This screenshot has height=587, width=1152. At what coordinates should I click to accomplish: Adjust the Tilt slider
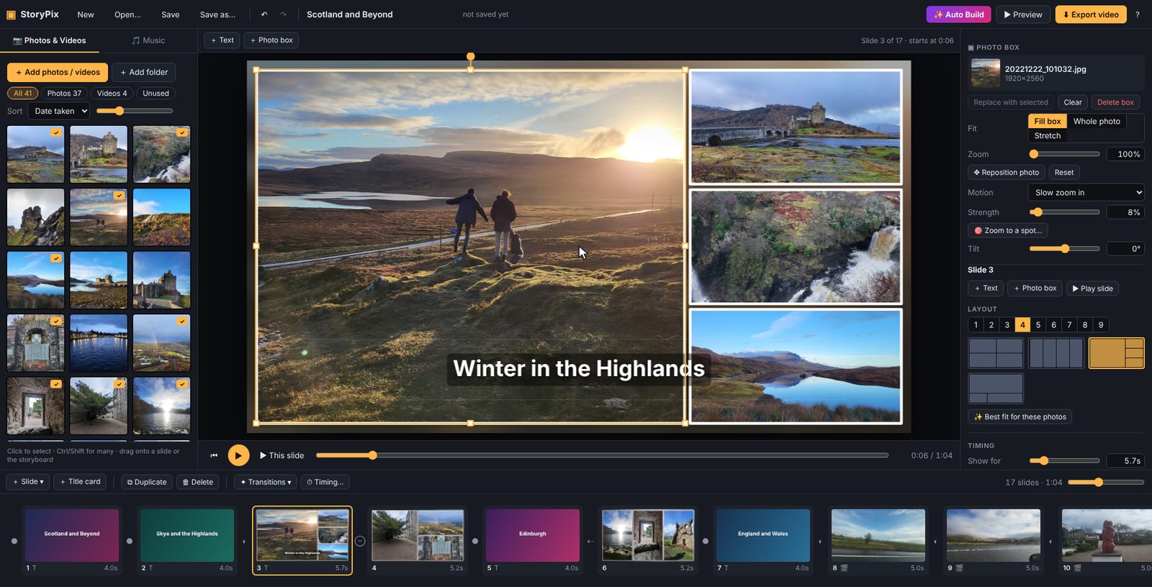[1064, 249]
